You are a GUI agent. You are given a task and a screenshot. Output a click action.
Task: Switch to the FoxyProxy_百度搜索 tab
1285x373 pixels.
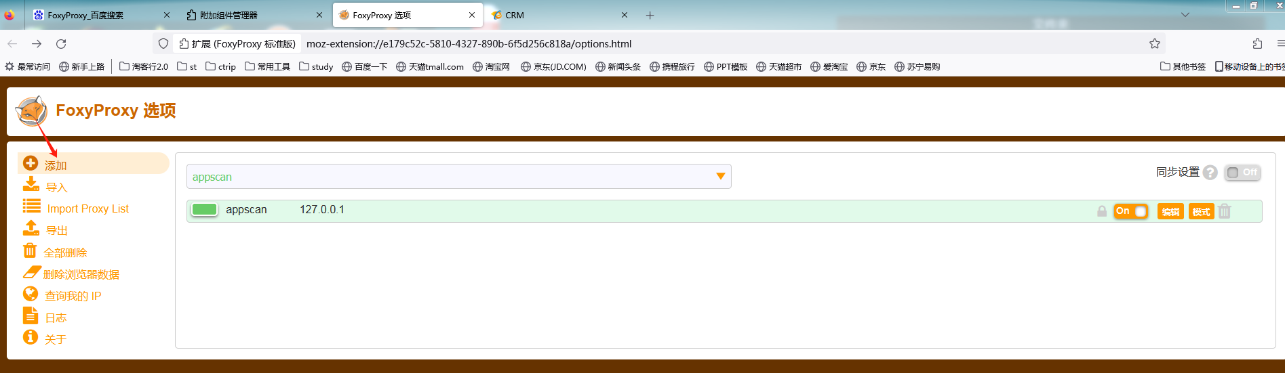(102, 15)
